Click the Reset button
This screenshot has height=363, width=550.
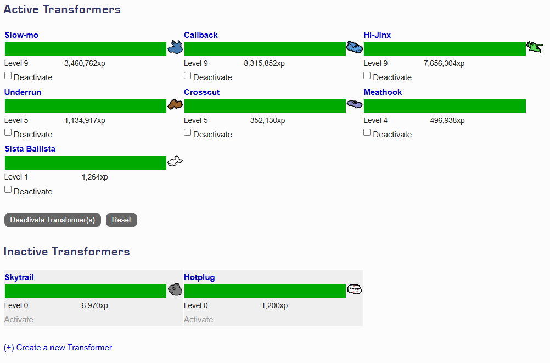(121, 220)
